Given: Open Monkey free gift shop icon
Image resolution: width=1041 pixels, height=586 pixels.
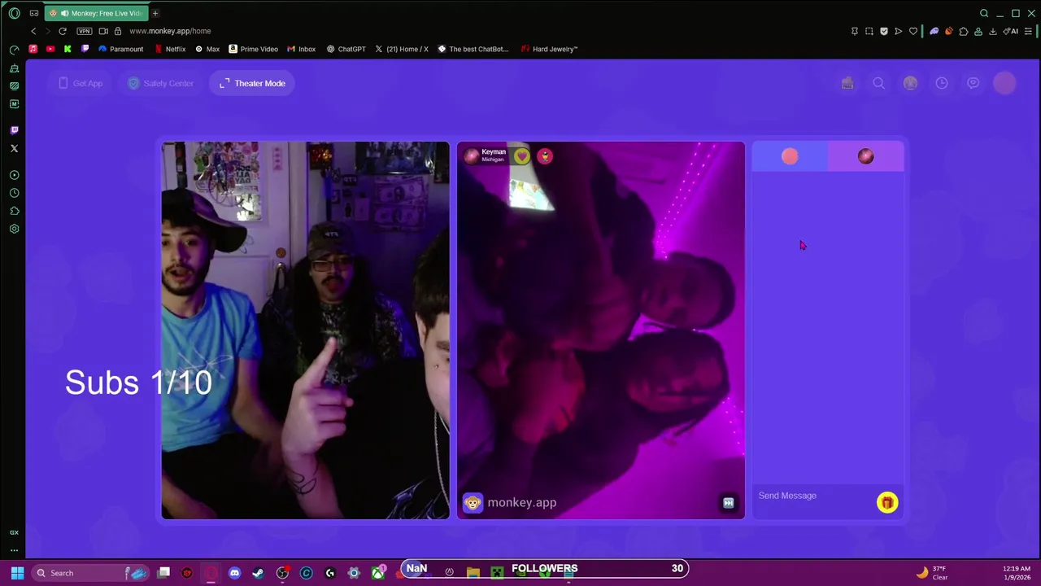Looking at the screenshot, I should pos(847,83).
